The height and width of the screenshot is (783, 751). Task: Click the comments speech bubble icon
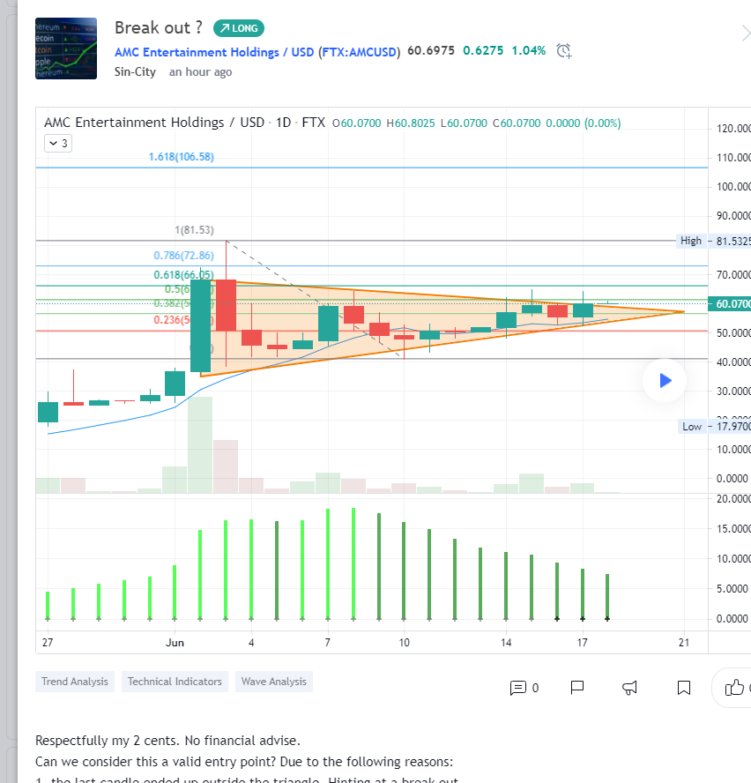point(518,688)
